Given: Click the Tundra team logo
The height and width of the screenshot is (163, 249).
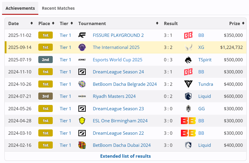Looking at the screenshot, I should coord(188,84).
